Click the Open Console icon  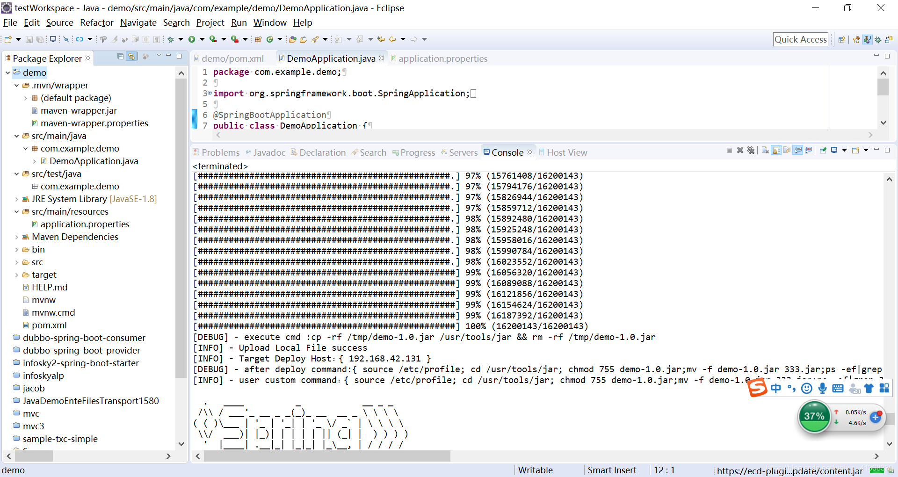(x=855, y=150)
